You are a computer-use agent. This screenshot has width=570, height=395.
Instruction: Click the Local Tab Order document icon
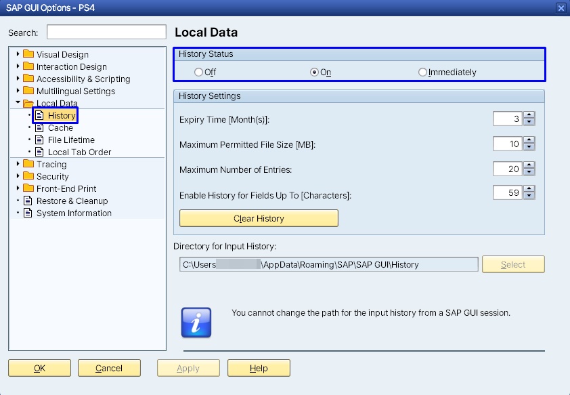coord(39,152)
